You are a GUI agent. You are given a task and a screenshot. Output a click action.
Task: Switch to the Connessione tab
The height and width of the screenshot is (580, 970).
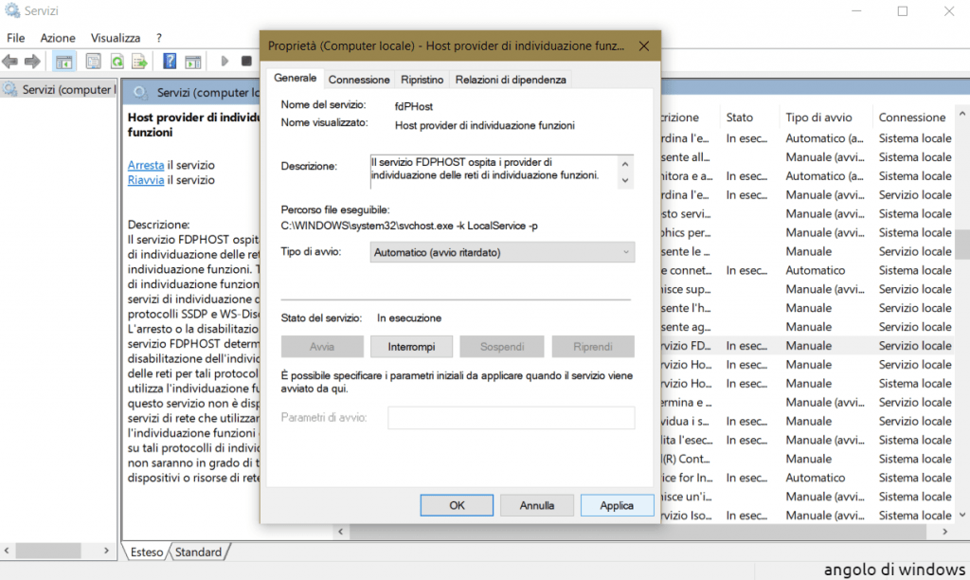[x=359, y=80]
